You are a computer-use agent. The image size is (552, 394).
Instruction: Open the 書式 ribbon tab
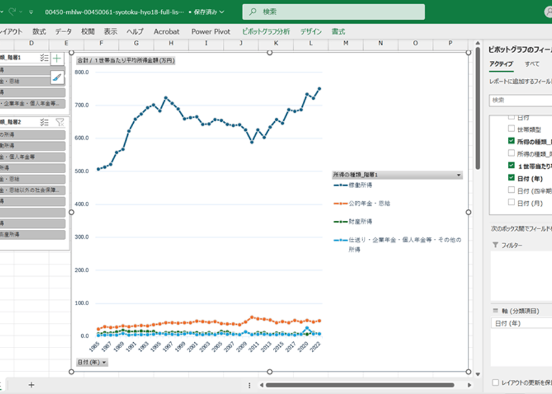338,32
